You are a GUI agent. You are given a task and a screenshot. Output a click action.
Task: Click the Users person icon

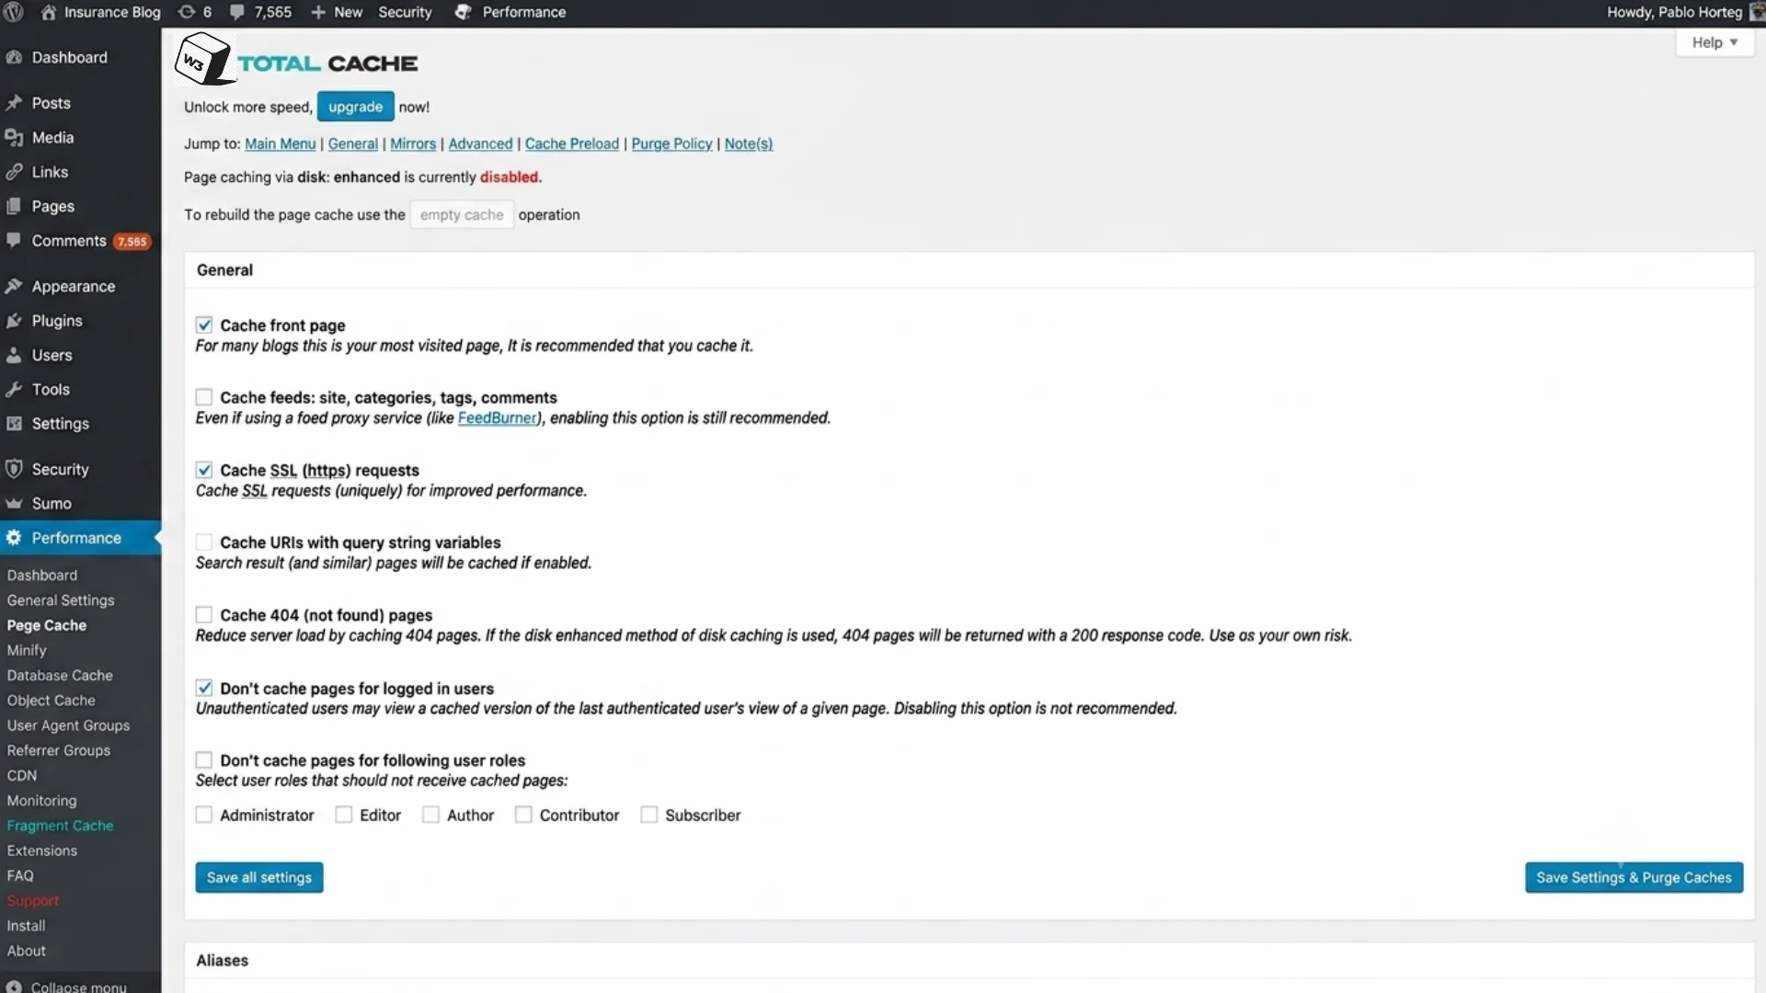point(14,356)
